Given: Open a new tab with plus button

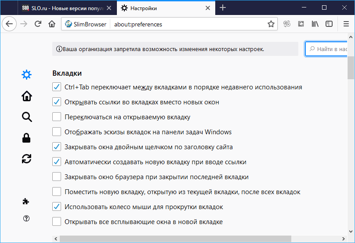Looking at the screenshot, I should click(223, 8).
